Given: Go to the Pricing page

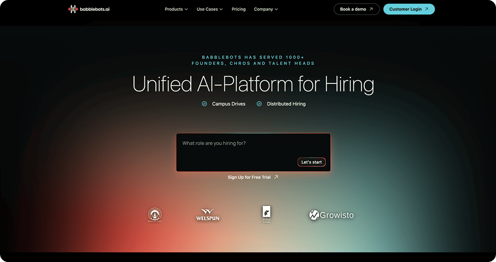Looking at the screenshot, I should (x=238, y=9).
